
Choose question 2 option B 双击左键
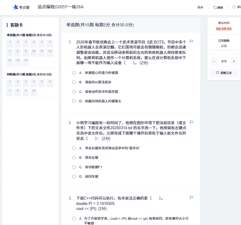pos(74,158)
